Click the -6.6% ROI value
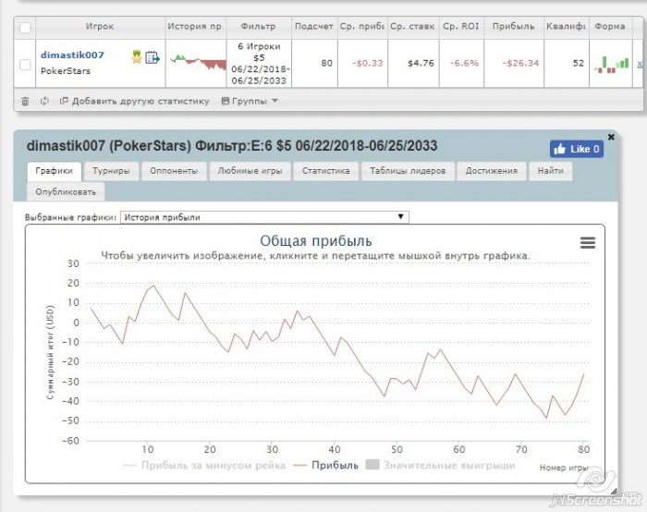 [x=464, y=63]
